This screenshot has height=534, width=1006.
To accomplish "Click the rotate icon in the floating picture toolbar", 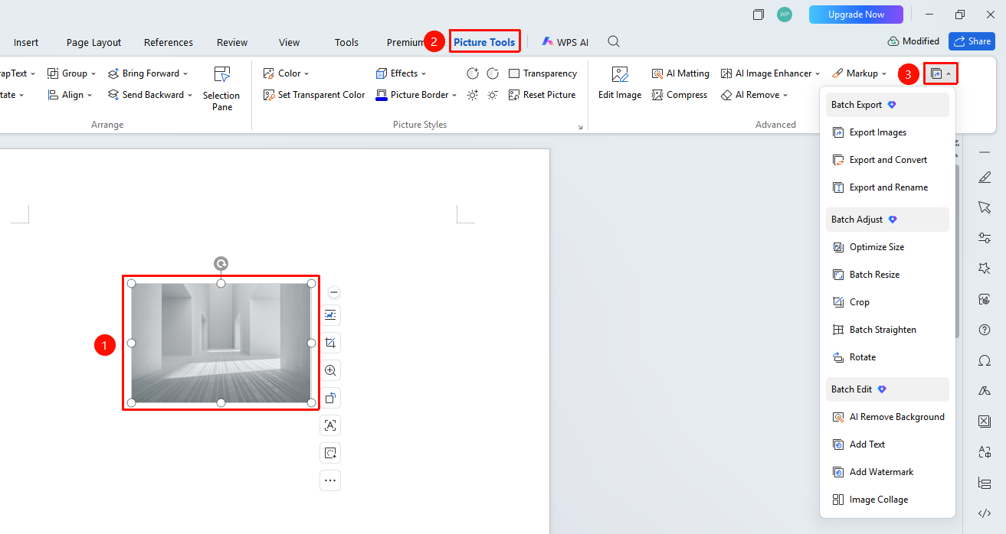I will point(330,398).
